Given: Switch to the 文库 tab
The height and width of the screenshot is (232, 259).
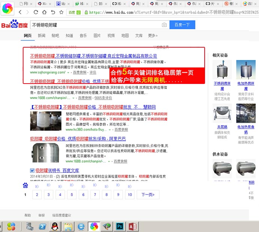Looking at the screenshot, I should (139, 36).
